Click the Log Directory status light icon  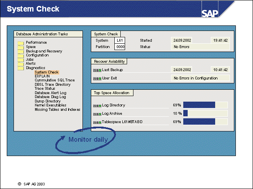pos(97,106)
